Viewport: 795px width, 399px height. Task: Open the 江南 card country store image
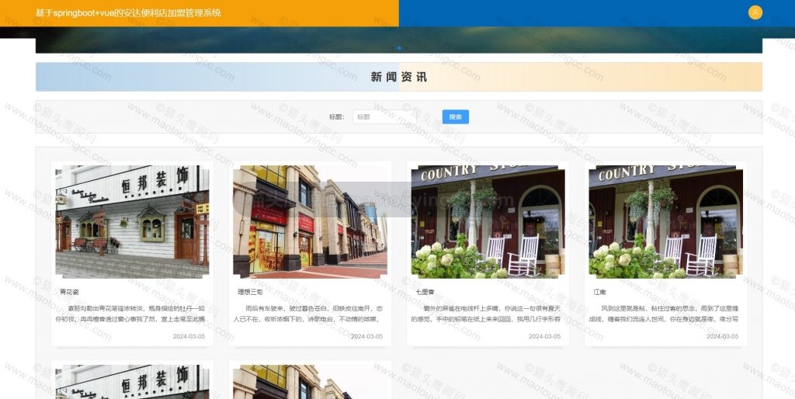click(x=665, y=221)
